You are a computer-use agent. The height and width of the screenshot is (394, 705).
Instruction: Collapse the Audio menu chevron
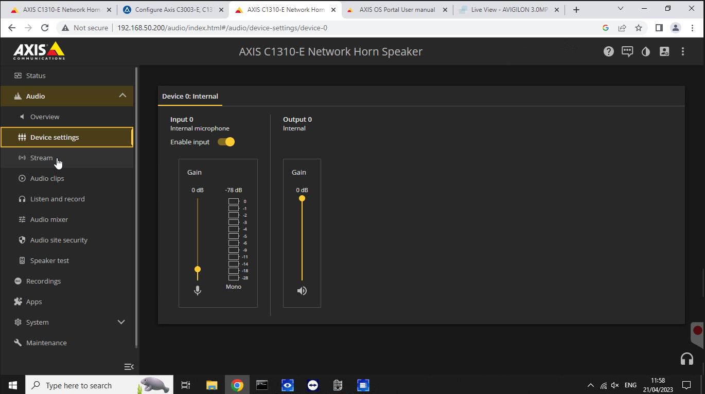coord(122,96)
